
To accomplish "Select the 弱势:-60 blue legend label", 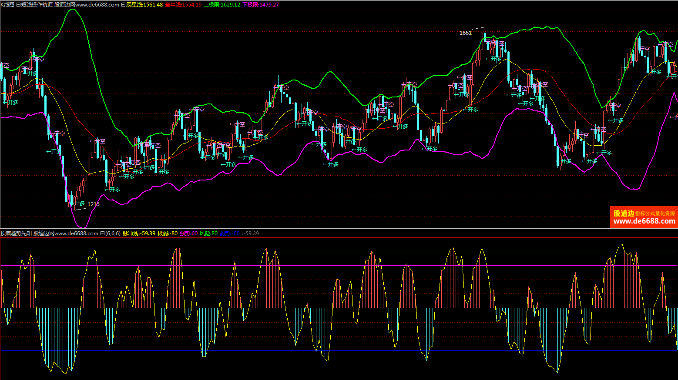I will coord(229,233).
